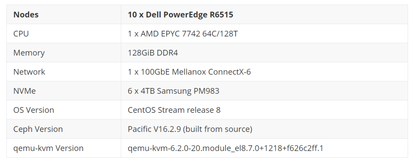Click the Pacific V16.2.9 built from source cell

click(x=190, y=129)
